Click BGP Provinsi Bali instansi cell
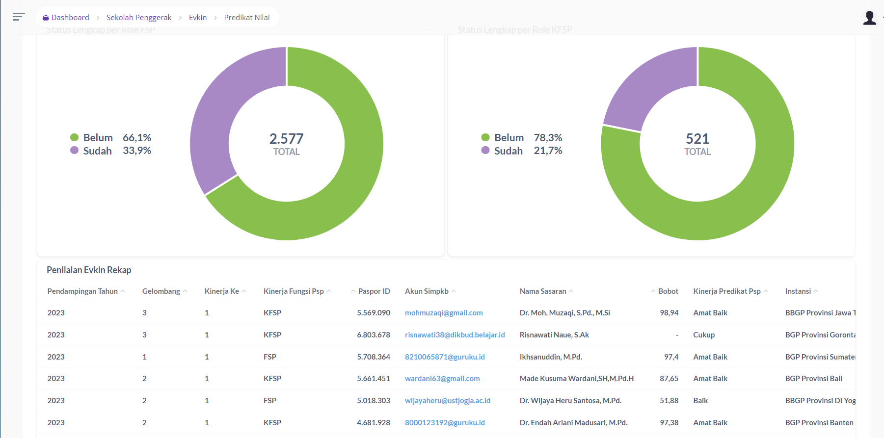884x438 pixels. point(814,379)
